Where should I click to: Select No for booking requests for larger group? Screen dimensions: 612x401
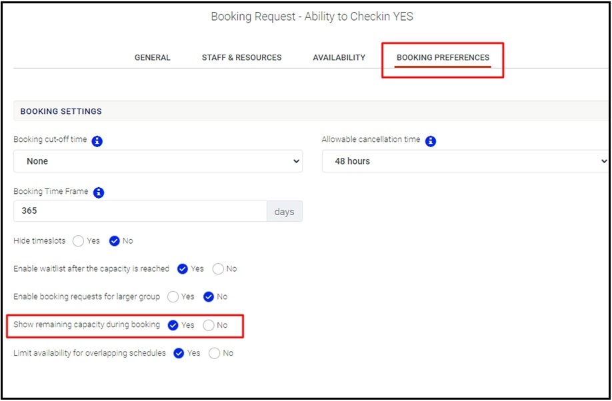[209, 297]
